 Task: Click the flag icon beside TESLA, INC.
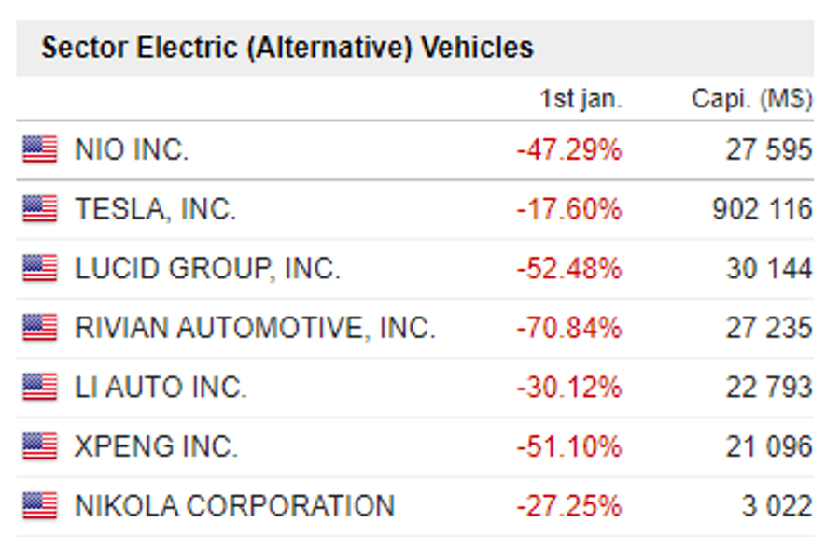point(40,208)
